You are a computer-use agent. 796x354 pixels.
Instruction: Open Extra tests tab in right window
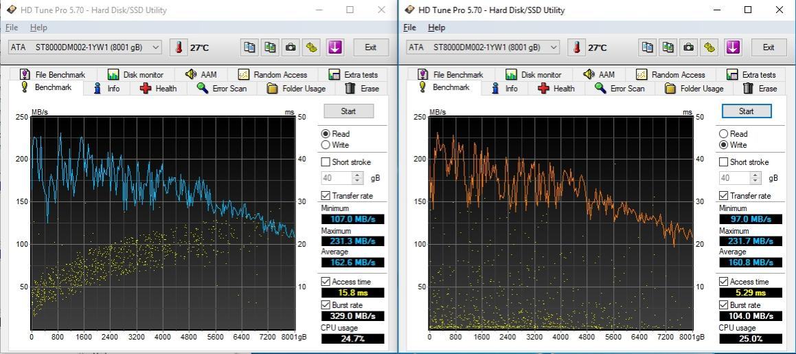(x=752, y=75)
